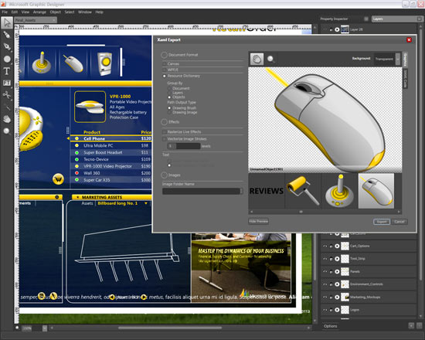Select joystick thumbnail in export preview
This screenshot has height=340, width=425.
pos(340,191)
